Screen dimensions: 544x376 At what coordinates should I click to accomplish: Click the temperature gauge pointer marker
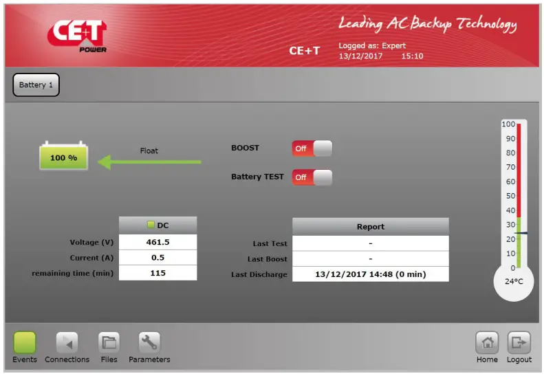[x=521, y=234]
